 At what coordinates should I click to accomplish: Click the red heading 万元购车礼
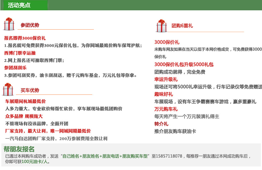(166, 109)
